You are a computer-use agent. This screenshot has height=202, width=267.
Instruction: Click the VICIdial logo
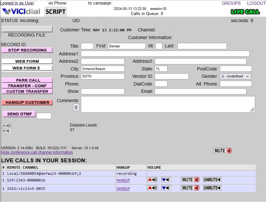[22, 12]
